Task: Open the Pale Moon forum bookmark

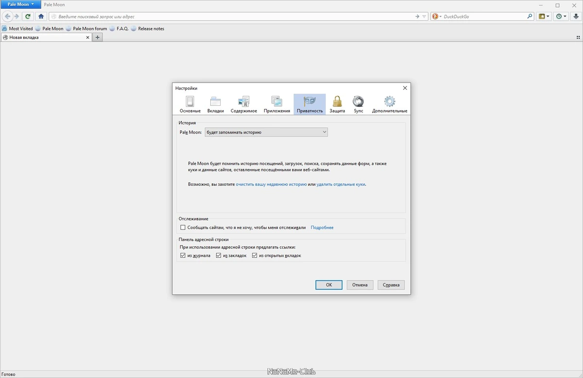Action: pyautogui.click(x=86, y=29)
